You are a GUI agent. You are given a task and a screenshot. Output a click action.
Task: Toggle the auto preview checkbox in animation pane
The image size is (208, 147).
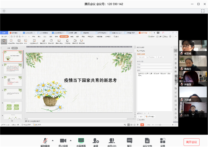[x=138, y=120]
